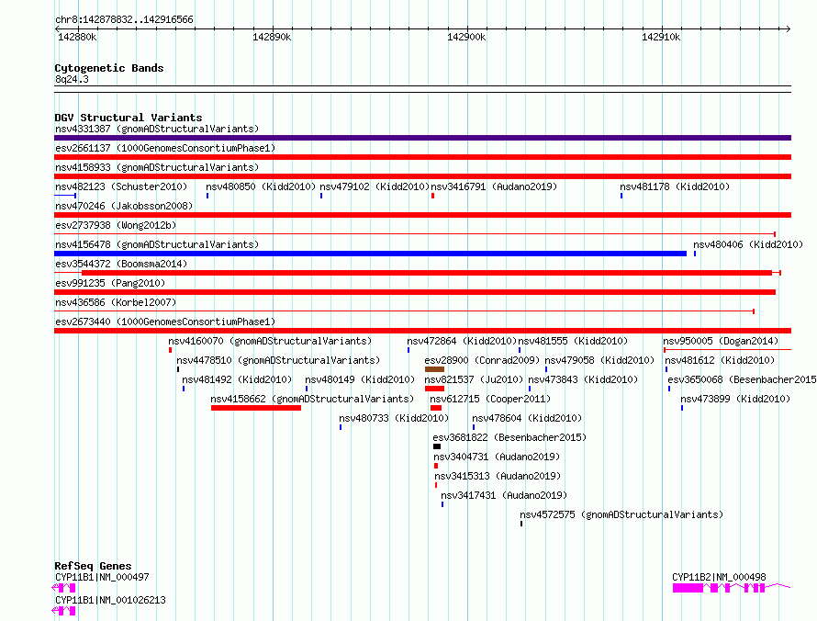Screen dimensions: 817x621
Task: Click the magenta CYP11B2 gene glyph
Action: point(732,588)
